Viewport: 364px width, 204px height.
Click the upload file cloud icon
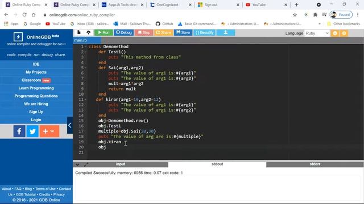point(89,32)
